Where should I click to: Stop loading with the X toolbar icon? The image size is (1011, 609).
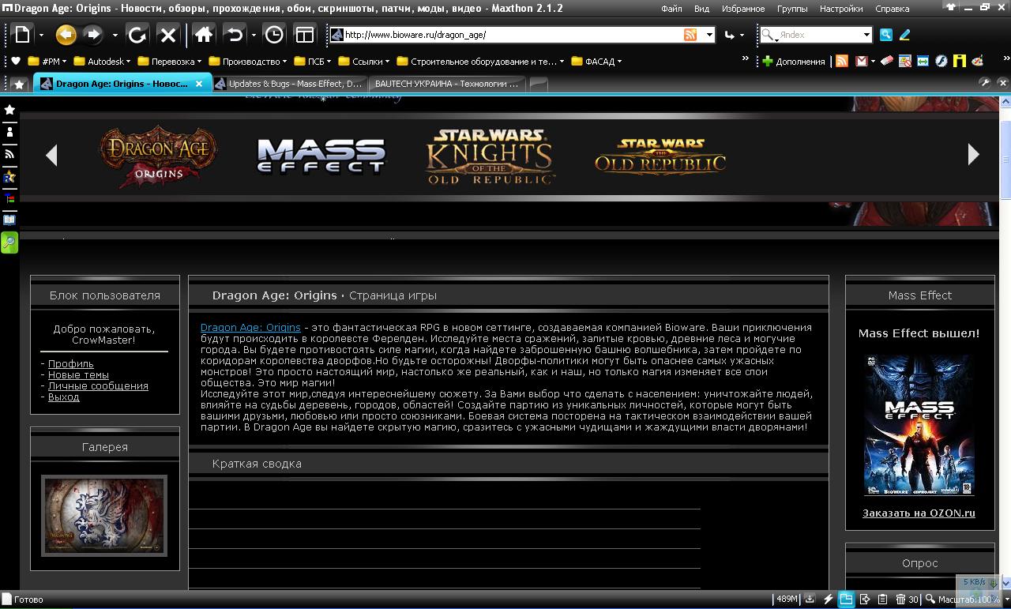pyautogui.click(x=167, y=35)
